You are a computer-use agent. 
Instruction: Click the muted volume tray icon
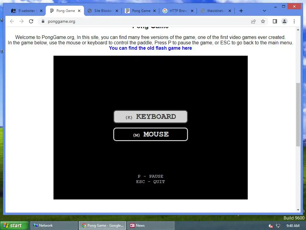coord(270,226)
